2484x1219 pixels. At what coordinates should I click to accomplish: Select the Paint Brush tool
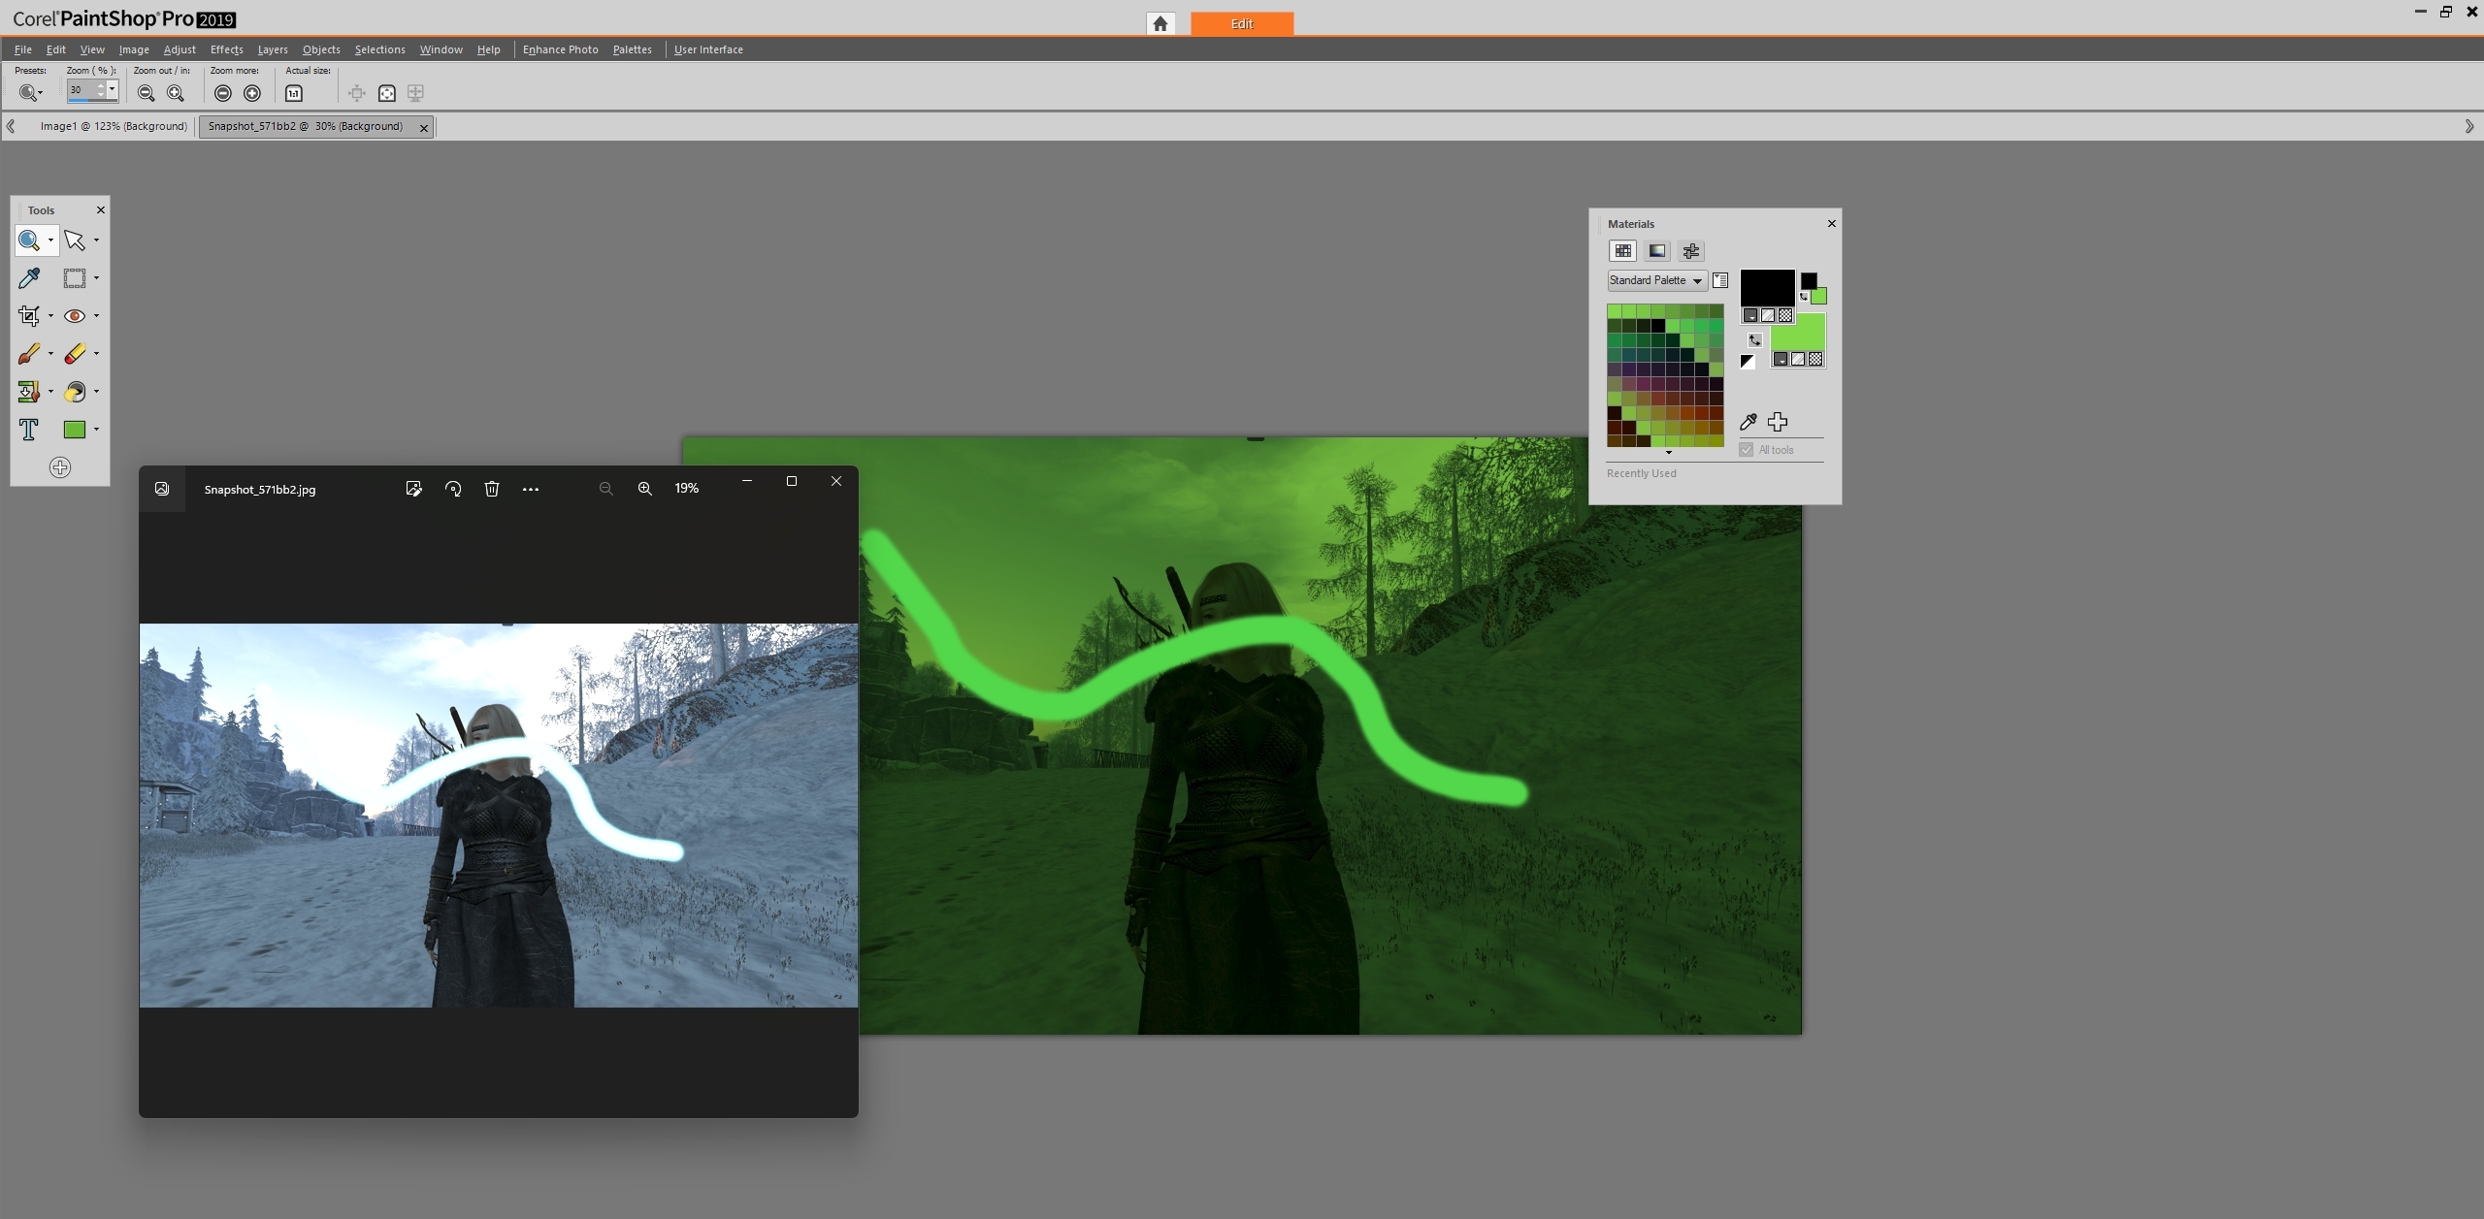click(29, 354)
